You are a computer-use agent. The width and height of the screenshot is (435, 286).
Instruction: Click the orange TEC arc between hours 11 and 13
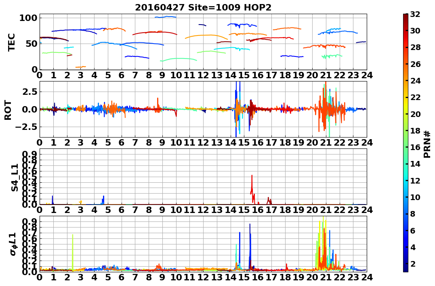pyautogui.click(x=206, y=36)
